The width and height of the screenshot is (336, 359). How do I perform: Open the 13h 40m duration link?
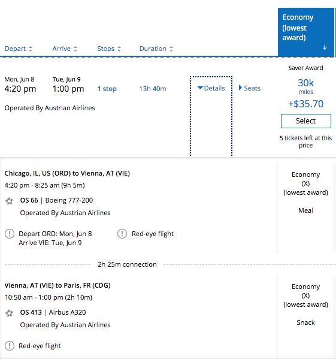153,89
